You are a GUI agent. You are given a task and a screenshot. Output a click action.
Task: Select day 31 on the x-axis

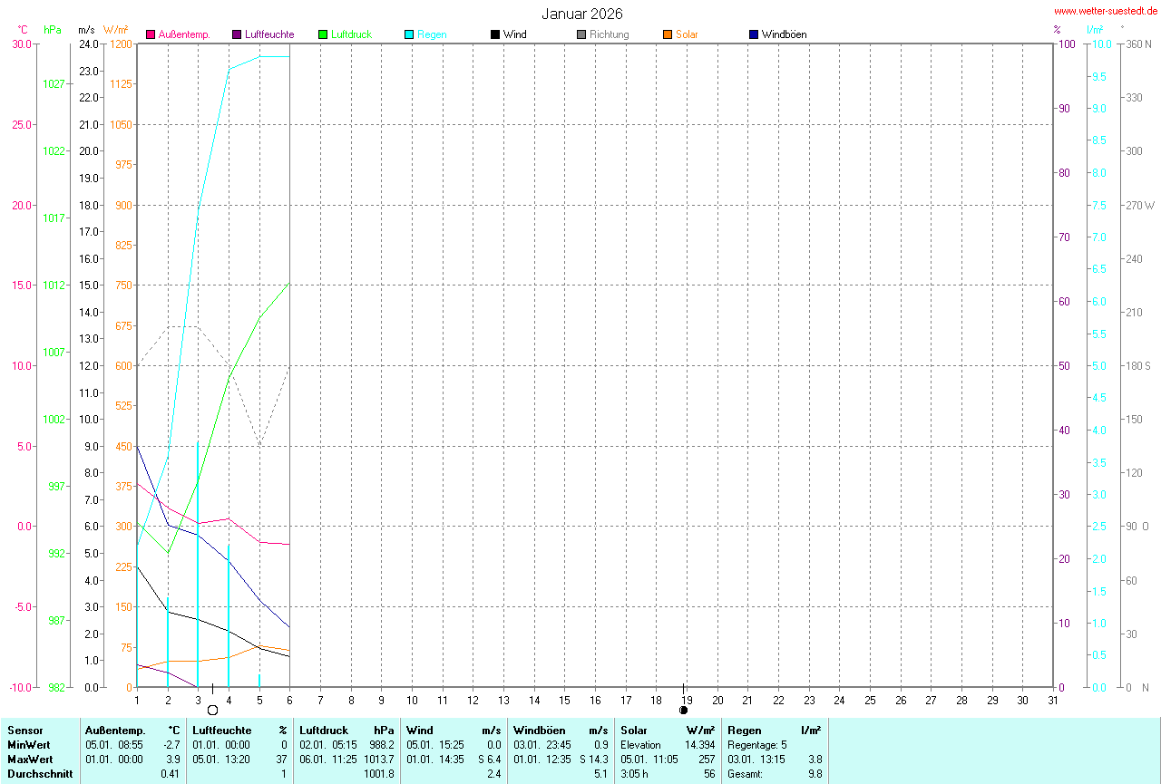click(1053, 700)
